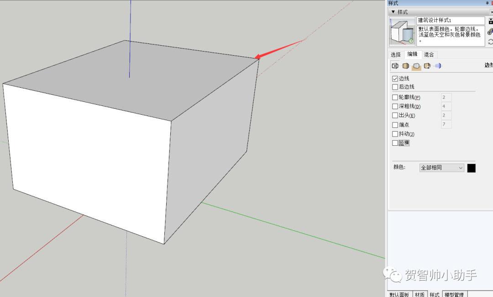Select the Background settings icon
The width and height of the screenshot is (493, 297).
(x=416, y=65)
